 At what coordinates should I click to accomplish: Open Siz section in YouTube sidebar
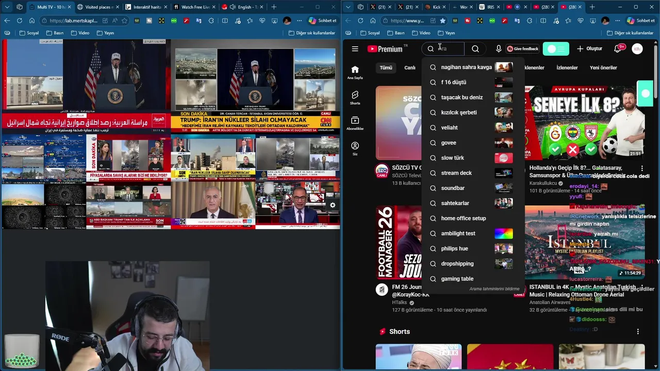tap(355, 149)
